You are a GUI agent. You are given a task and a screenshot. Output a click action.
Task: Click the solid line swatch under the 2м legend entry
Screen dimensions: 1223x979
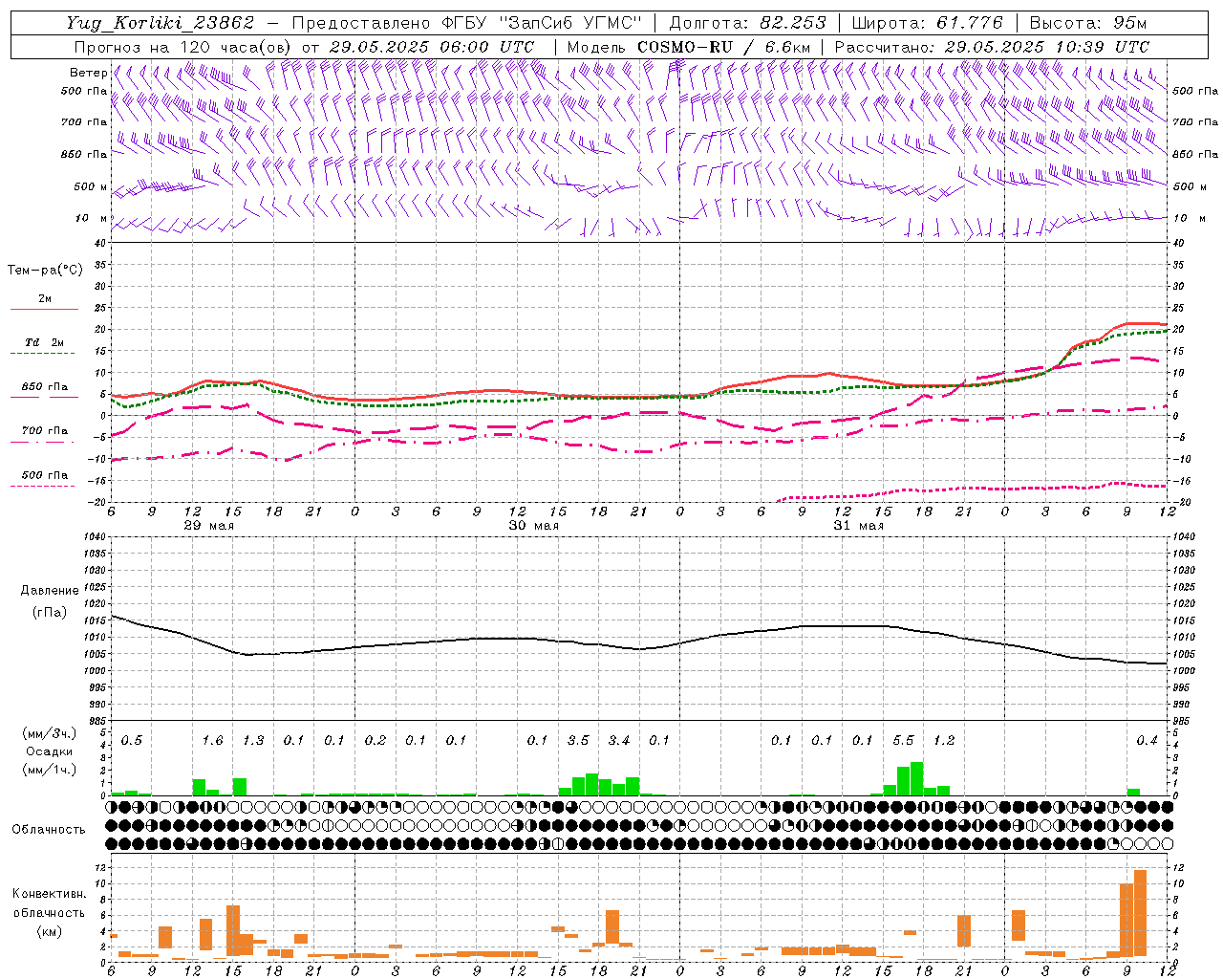tap(44, 310)
